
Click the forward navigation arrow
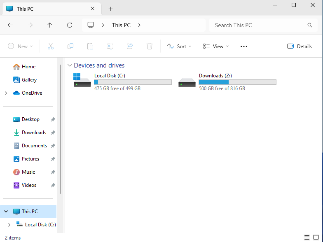[x=30, y=25]
